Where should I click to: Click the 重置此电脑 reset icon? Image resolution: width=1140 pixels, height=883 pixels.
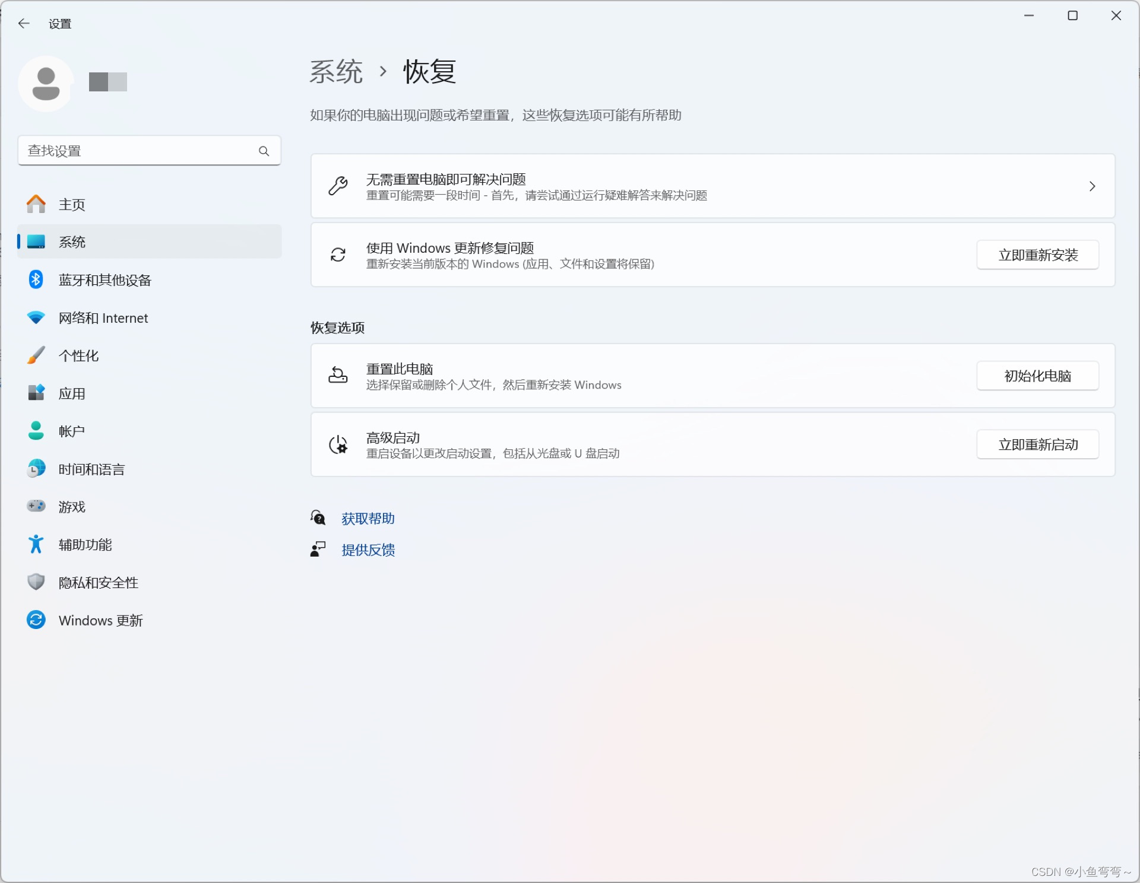pos(338,376)
